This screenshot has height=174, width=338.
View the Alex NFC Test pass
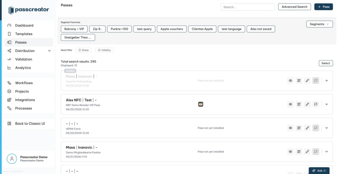tap(290, 104)
